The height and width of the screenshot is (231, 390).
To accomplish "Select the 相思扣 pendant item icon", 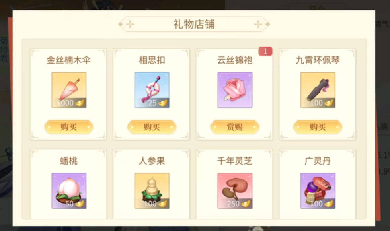I will [152, 90].
